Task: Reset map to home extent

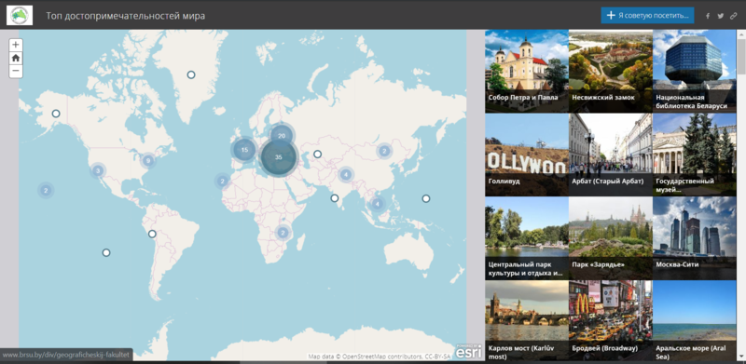Action: click(x=16, y=58)
